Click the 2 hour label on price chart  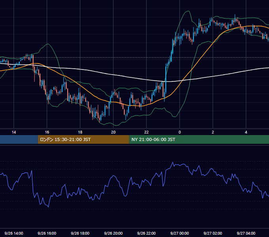pos(213,132)
